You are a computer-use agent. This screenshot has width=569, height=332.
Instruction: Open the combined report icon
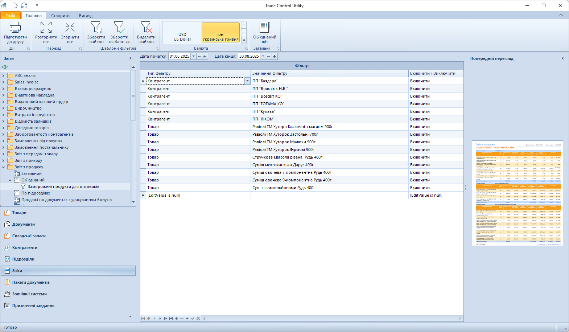pyautogui.click(x=265, y=28)
